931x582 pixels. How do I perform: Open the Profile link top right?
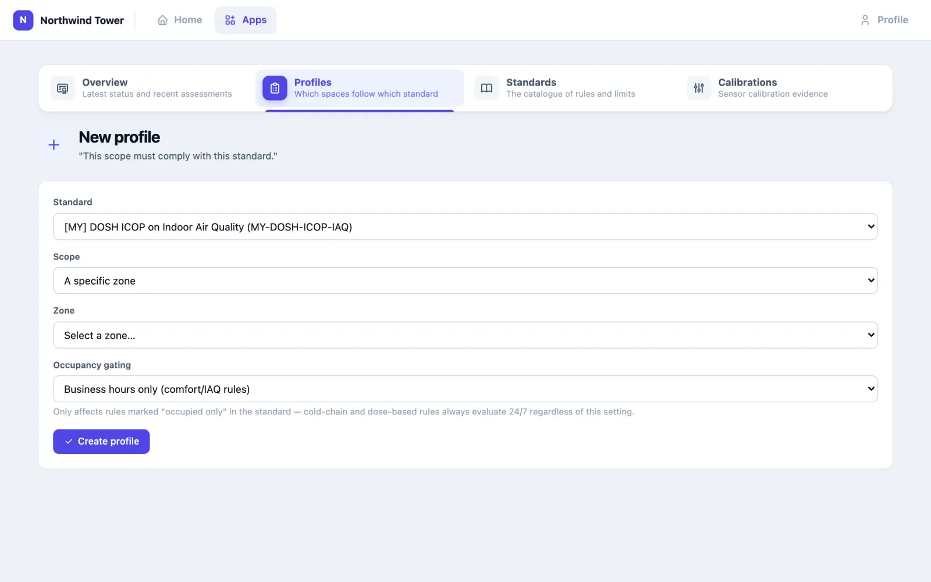(884, 20)
